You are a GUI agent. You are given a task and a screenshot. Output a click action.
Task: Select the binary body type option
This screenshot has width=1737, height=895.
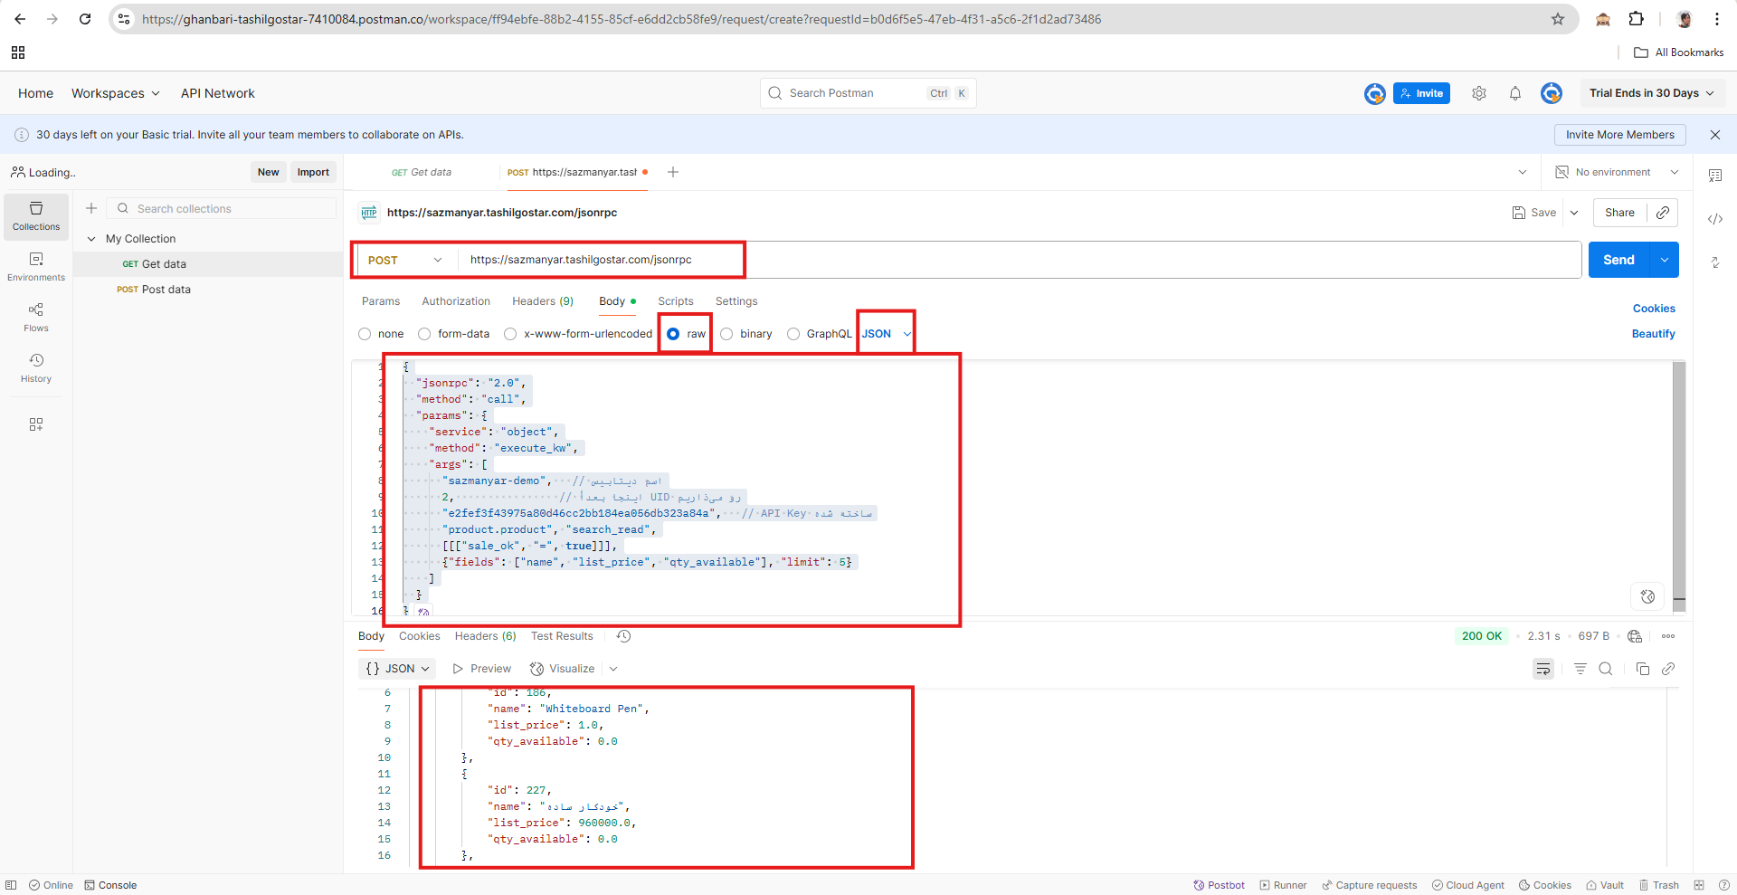point(726,334)
